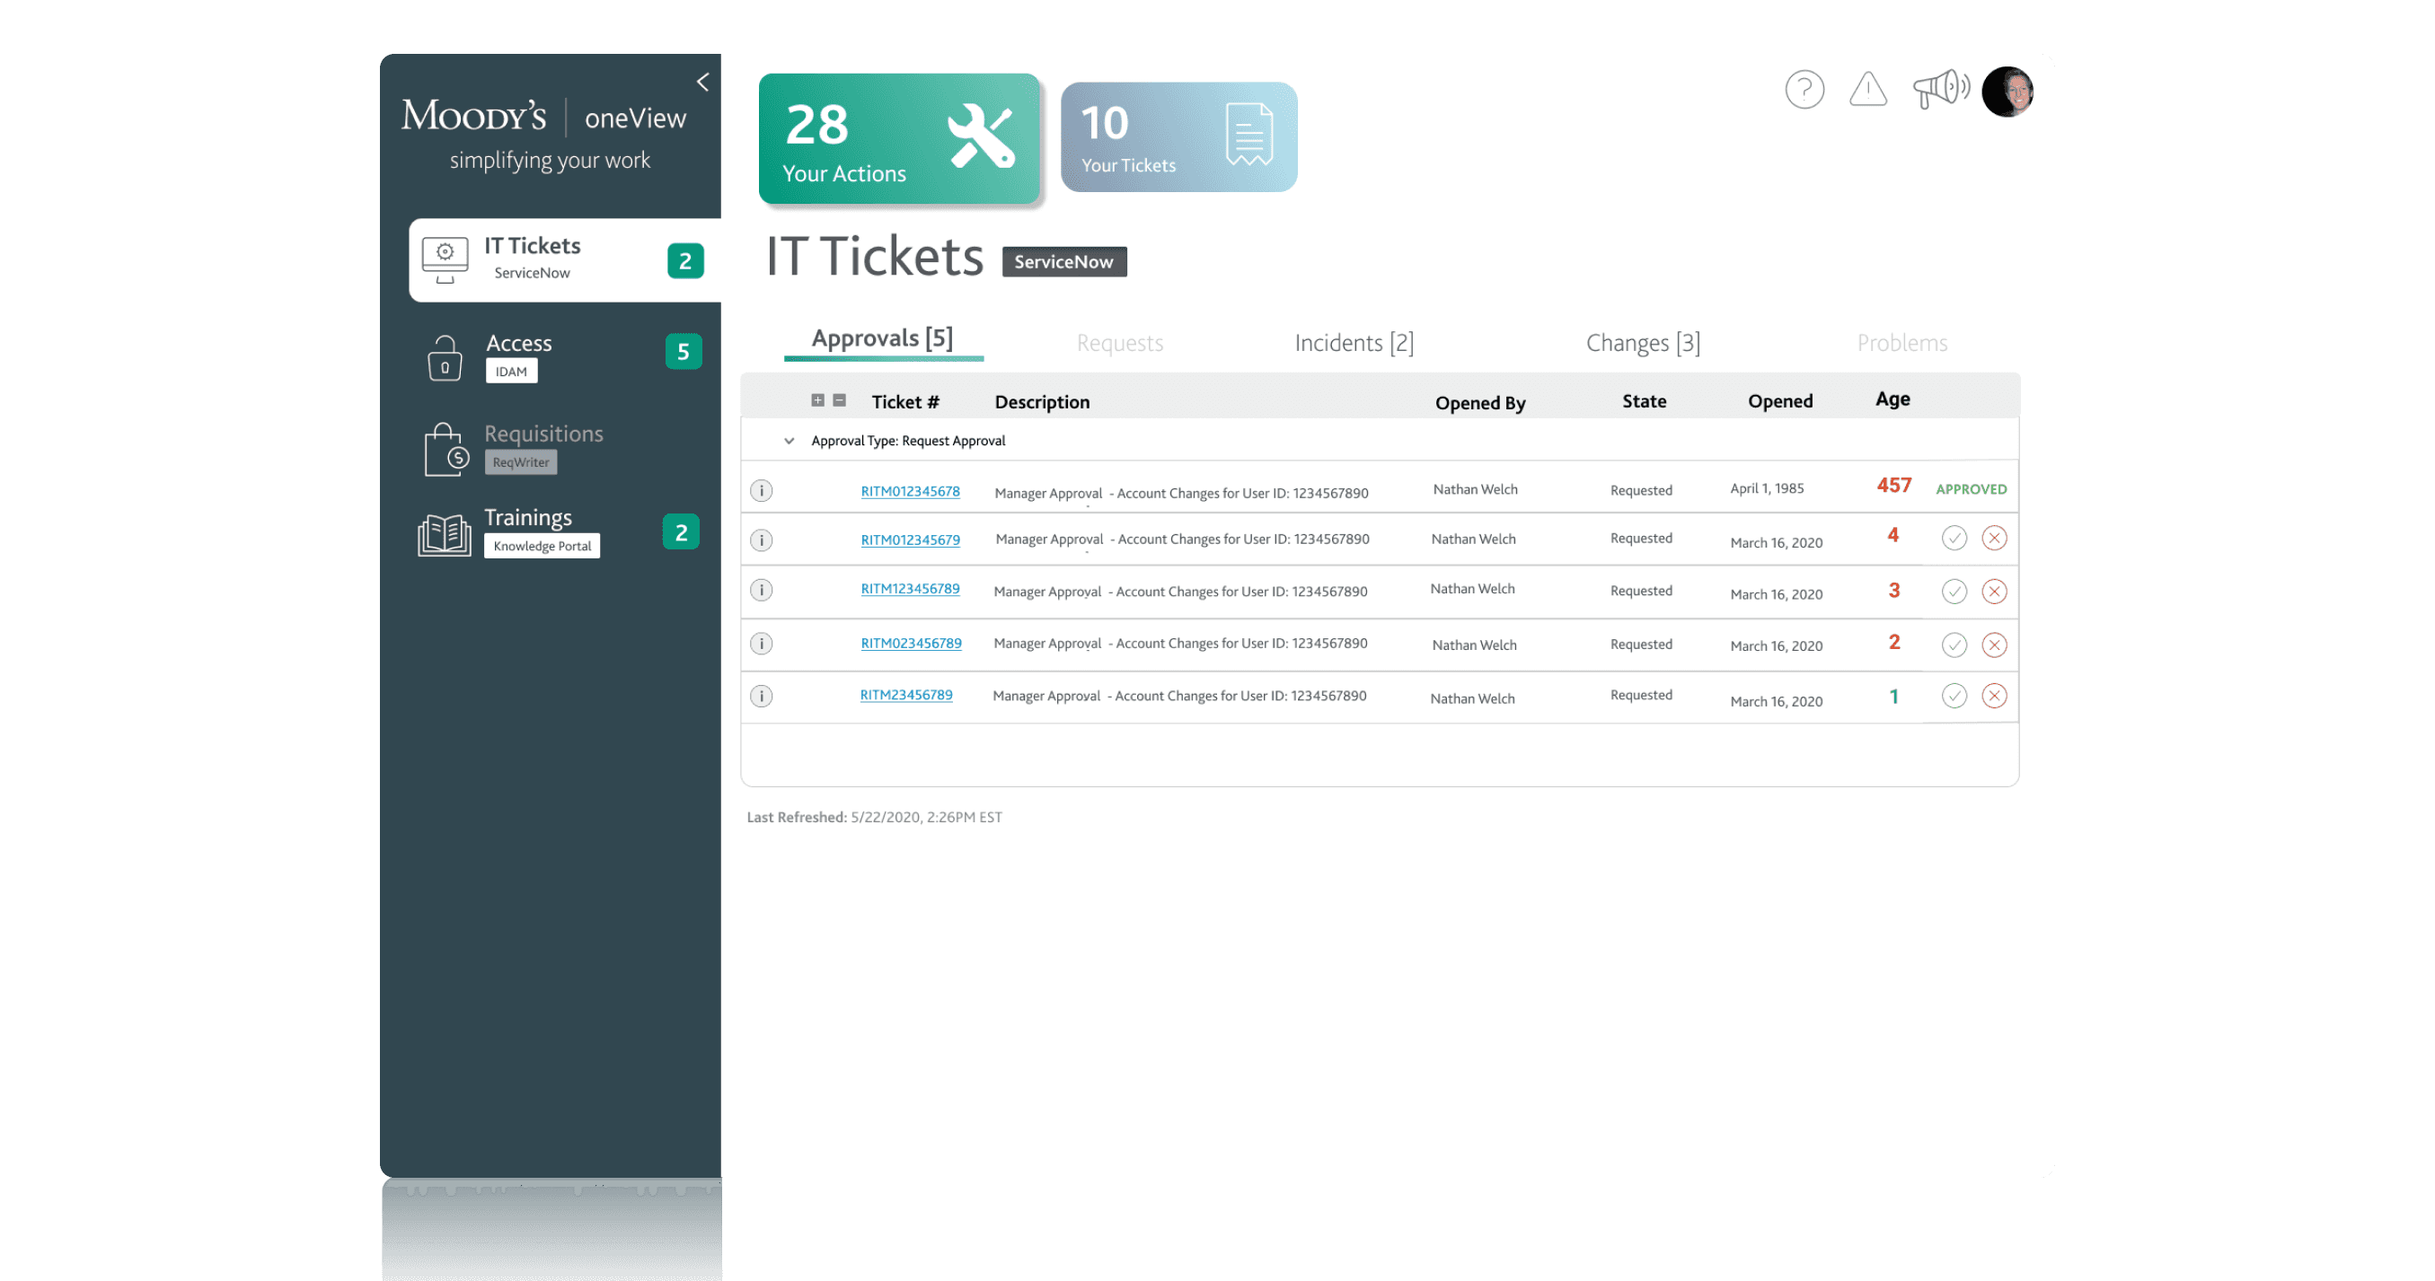Click the help question mark icon
This screenshot has height=1281, width=2435.
[1804, 90]
